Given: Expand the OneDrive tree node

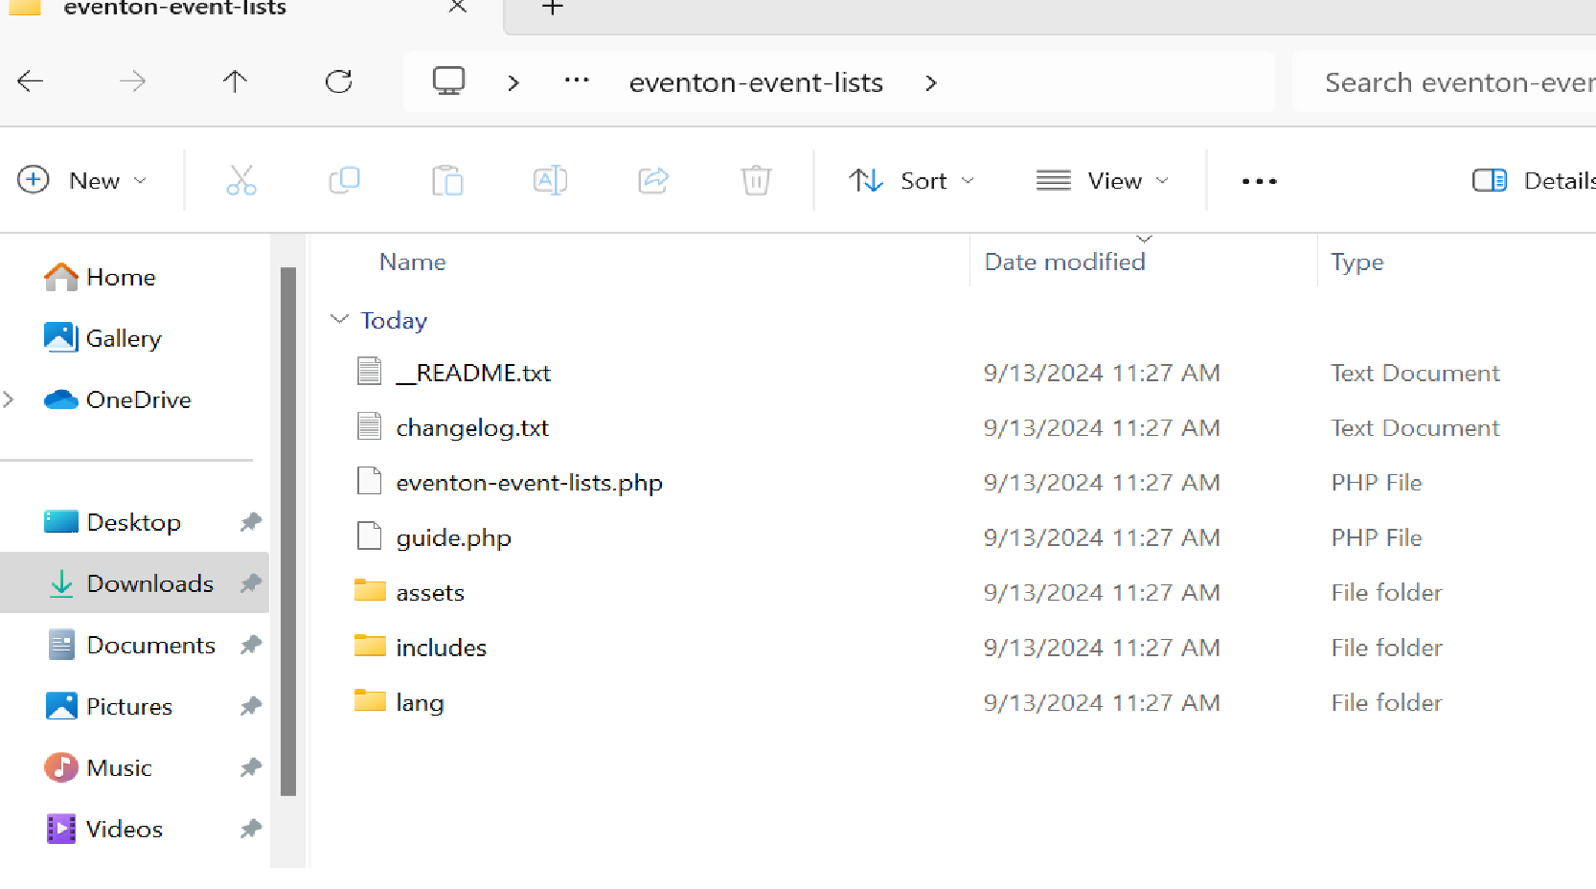Looking at the screenshot, I should tap(9, 399).
